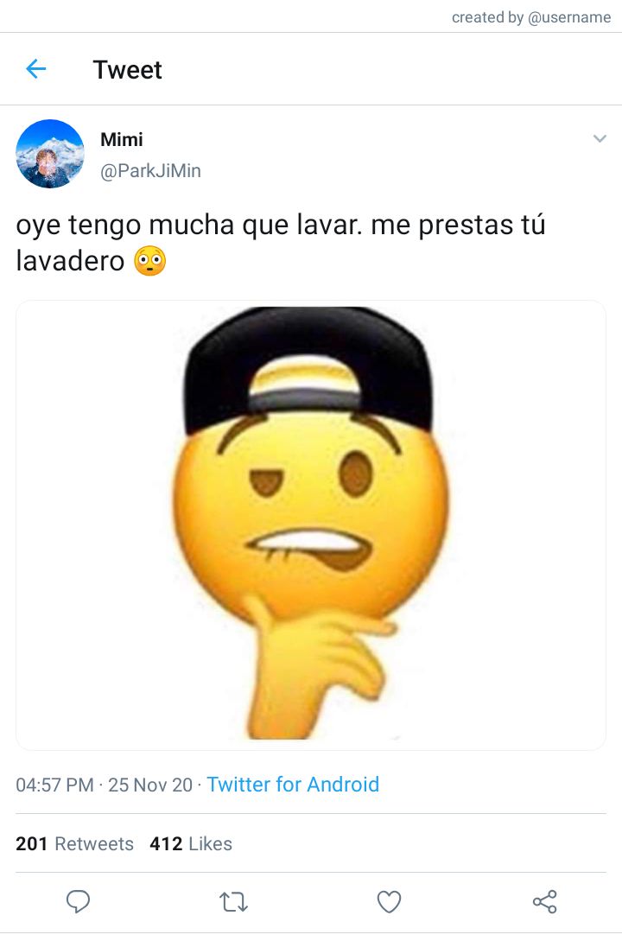Click the display name Mimi
Screen dimensions: 622x941
coord(122,139)
